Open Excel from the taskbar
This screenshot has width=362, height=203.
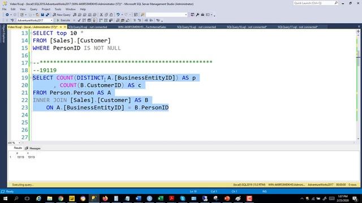coord(161,198)
